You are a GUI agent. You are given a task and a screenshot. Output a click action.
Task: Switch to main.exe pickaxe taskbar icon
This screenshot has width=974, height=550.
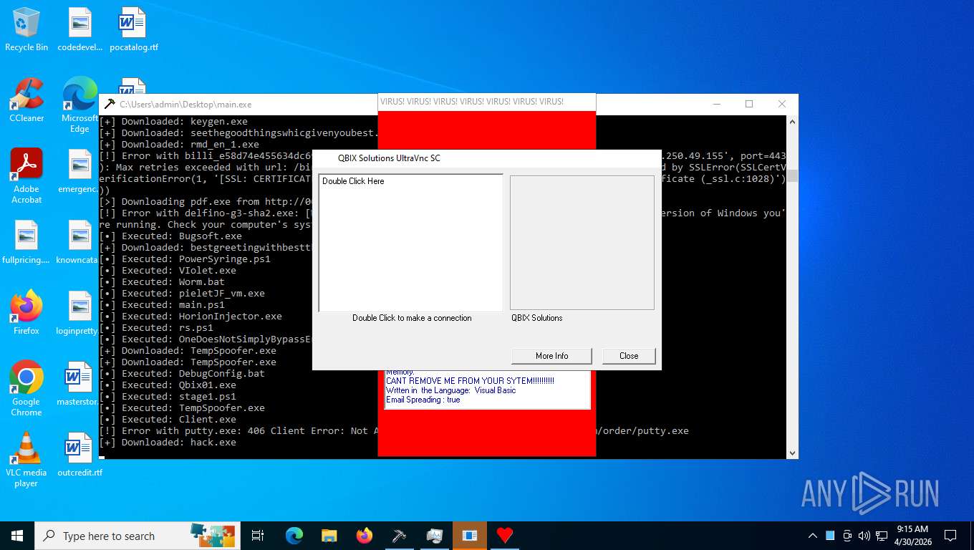tap(400, 536)
